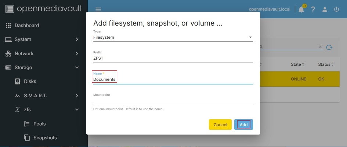Open the Type dropdown showing Filesystem
The height and width of the screenshot is (147, 347).
pos(173,37)
